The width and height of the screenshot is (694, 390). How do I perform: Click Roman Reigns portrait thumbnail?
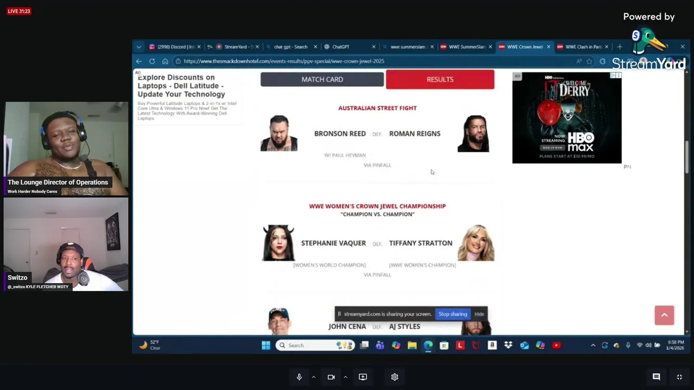[x=474, y=133]
